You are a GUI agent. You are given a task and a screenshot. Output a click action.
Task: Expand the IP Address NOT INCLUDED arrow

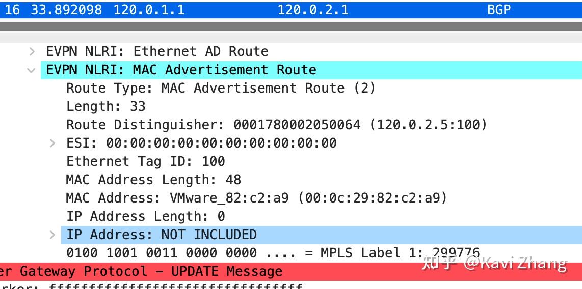coord(52,235)
